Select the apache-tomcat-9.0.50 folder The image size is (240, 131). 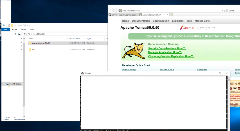(x=41, y=43)
